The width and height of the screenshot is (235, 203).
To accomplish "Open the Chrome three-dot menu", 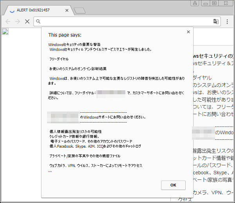I will tap(227, 22).
